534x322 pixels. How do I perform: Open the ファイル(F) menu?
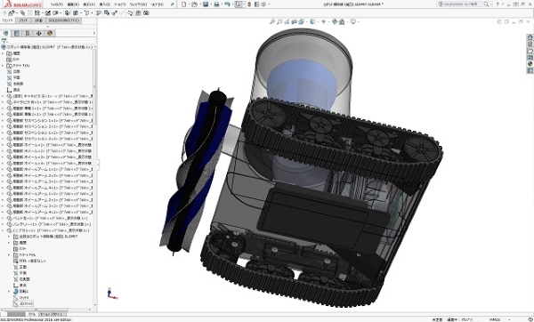(57, 4)
